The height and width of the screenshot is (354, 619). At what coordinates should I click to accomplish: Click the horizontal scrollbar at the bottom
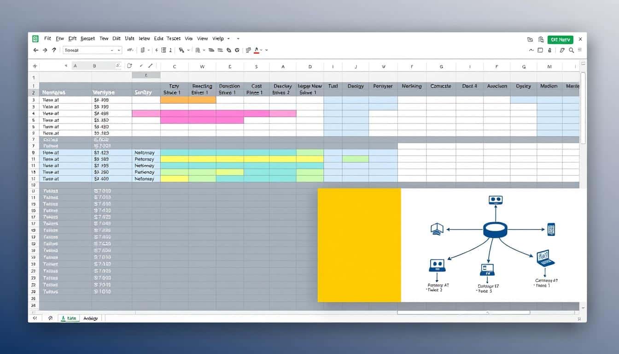coord(463,313)
